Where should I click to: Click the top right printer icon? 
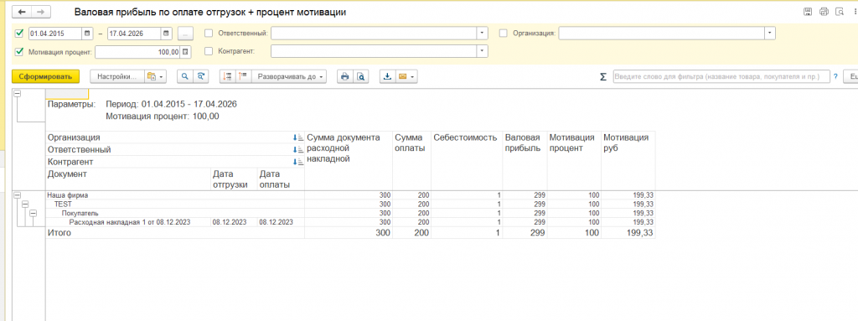824,12
